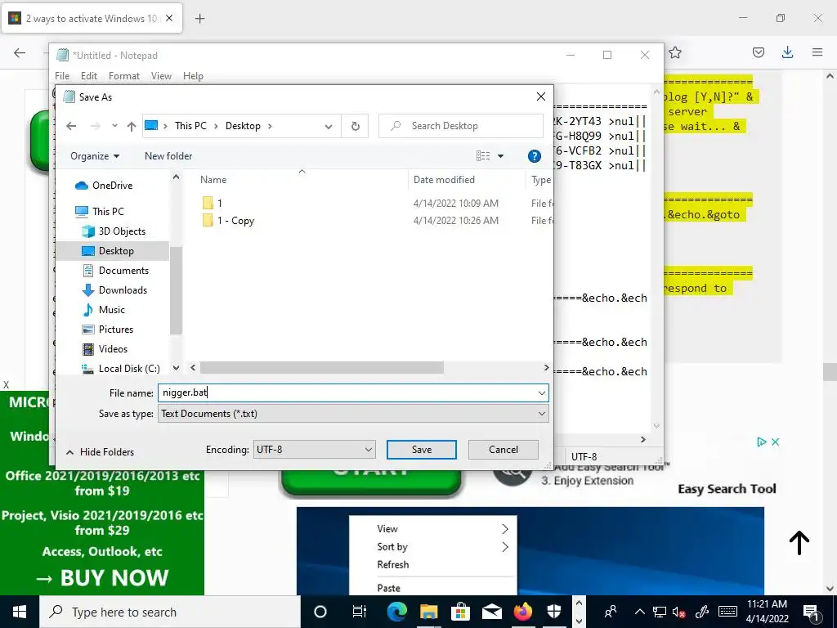The height and width of the screenshot is (628, 837).
Task: Sort files by Date modified column
Action: [x=444, y=180]
